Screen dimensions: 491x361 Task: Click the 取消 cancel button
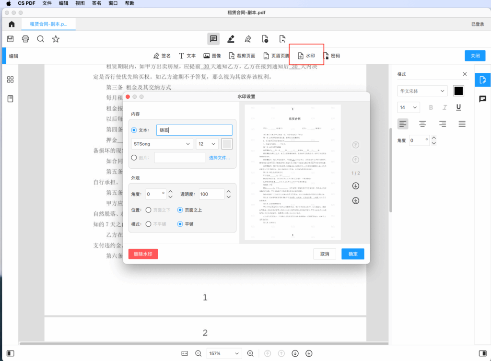coord(325,254)
